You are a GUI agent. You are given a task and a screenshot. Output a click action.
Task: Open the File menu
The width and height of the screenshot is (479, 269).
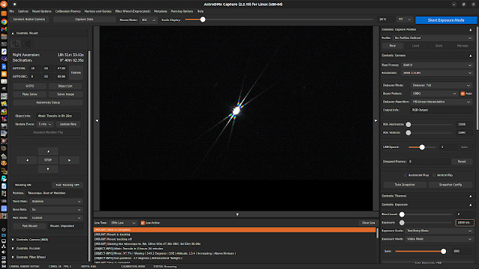tap(11, 11)
